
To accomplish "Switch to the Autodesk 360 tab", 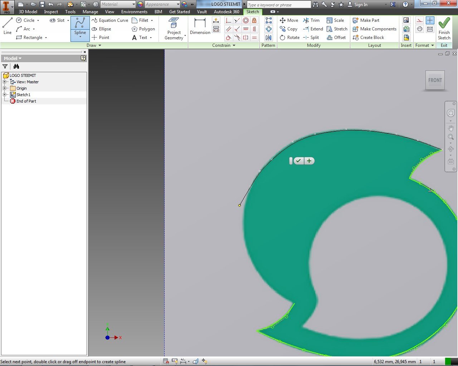I will point(226,12).
